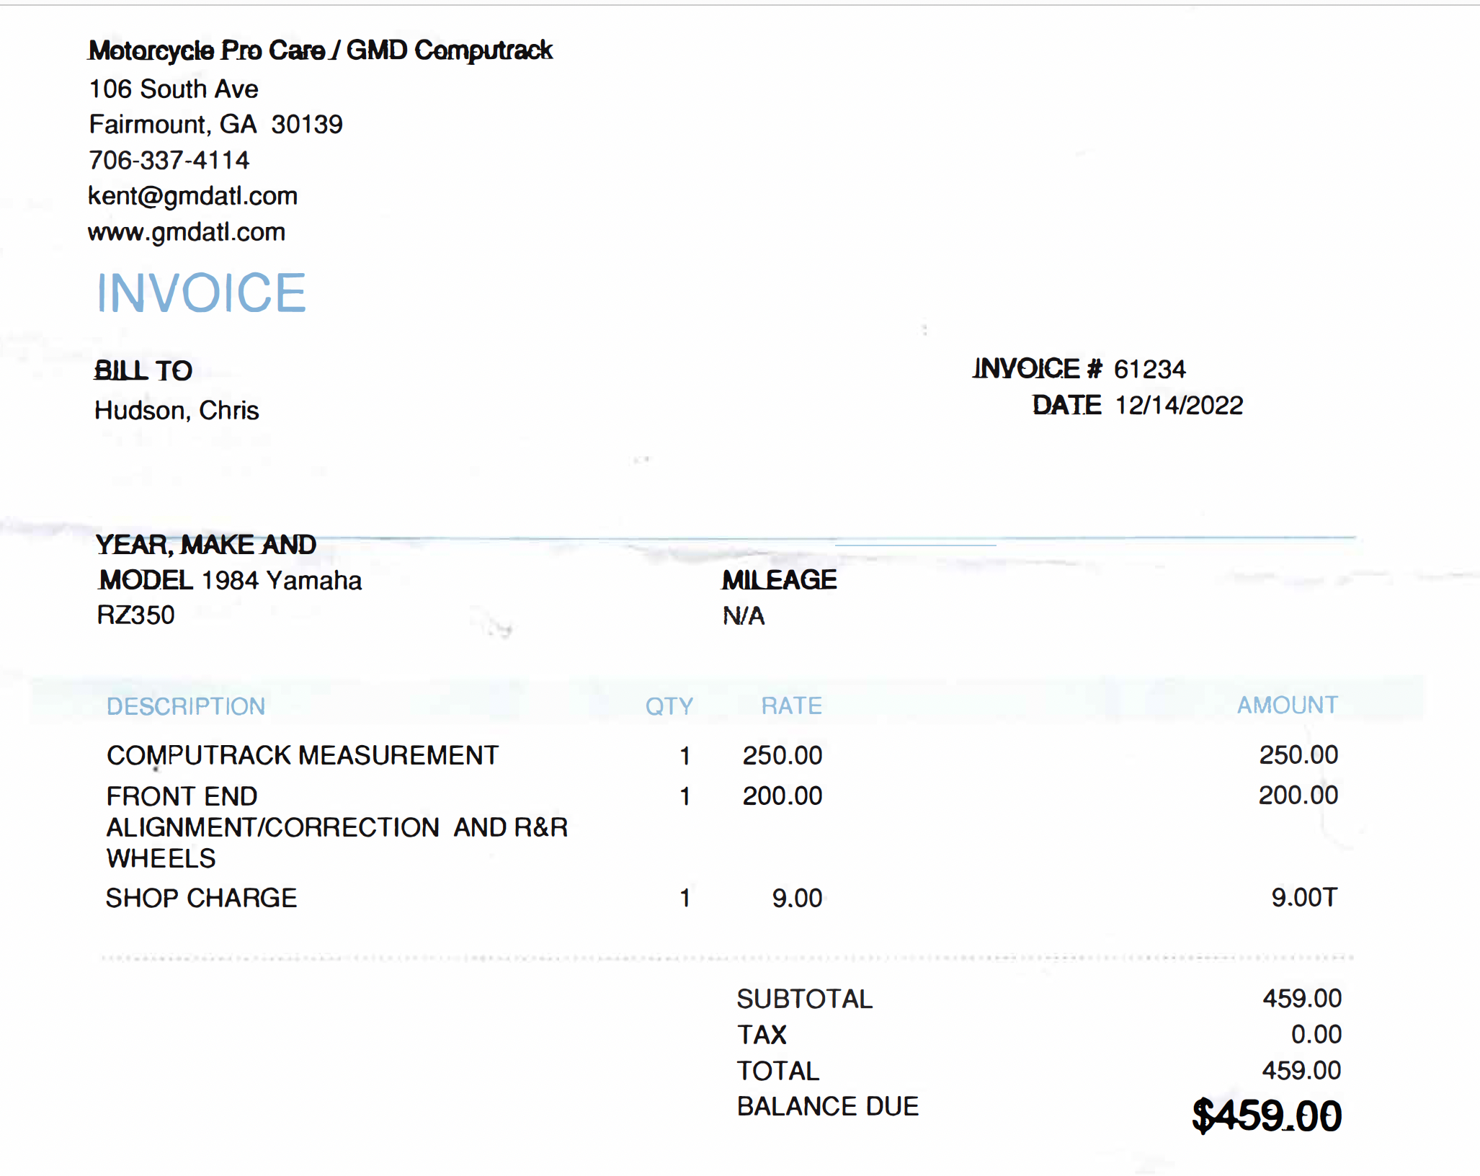Click the blue INVOICE heading
The image size is (1480, 1176).
[x=202, y=293]
